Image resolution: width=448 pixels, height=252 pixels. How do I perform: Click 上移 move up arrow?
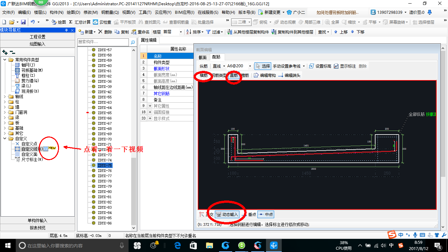coord(341,32)
